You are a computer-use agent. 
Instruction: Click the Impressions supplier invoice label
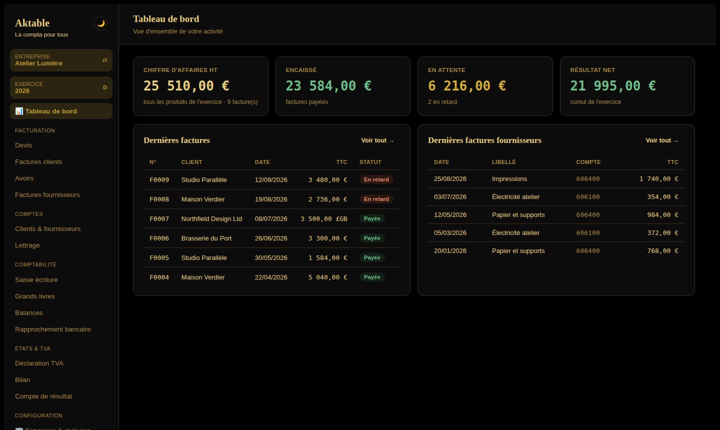509,179
